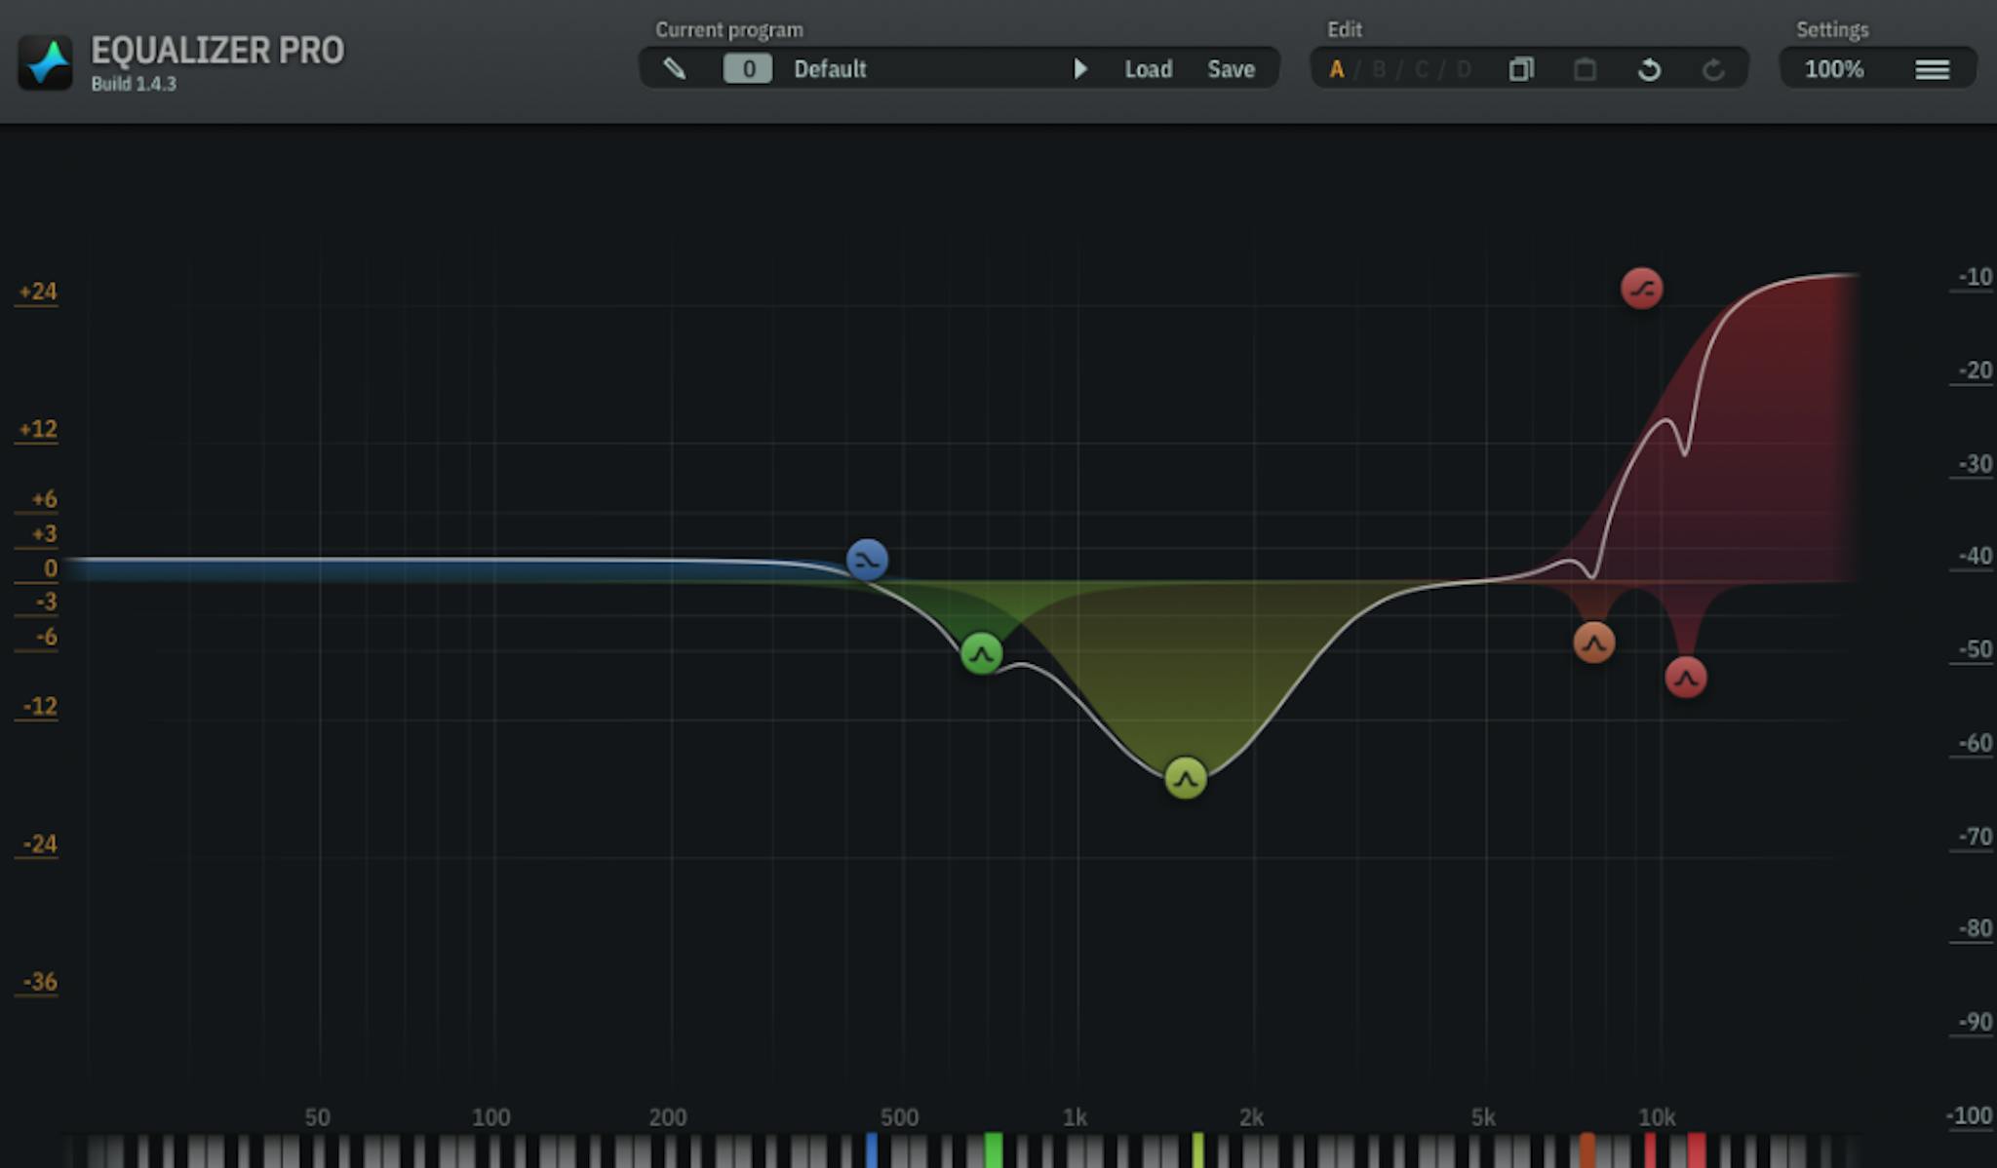The width and height of the screenshot is (1997, 1168).
Task: Select the yellow-green bell node at -18 dB
Action: pos(1185,778)
